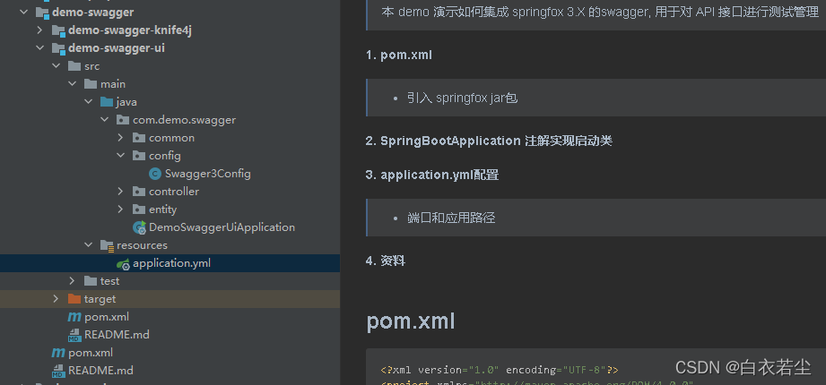Select the demo-swagger tree node

click(x=92, y=13)
